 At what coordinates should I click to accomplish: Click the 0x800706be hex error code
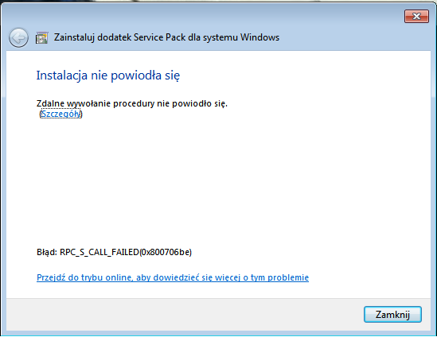166,252
